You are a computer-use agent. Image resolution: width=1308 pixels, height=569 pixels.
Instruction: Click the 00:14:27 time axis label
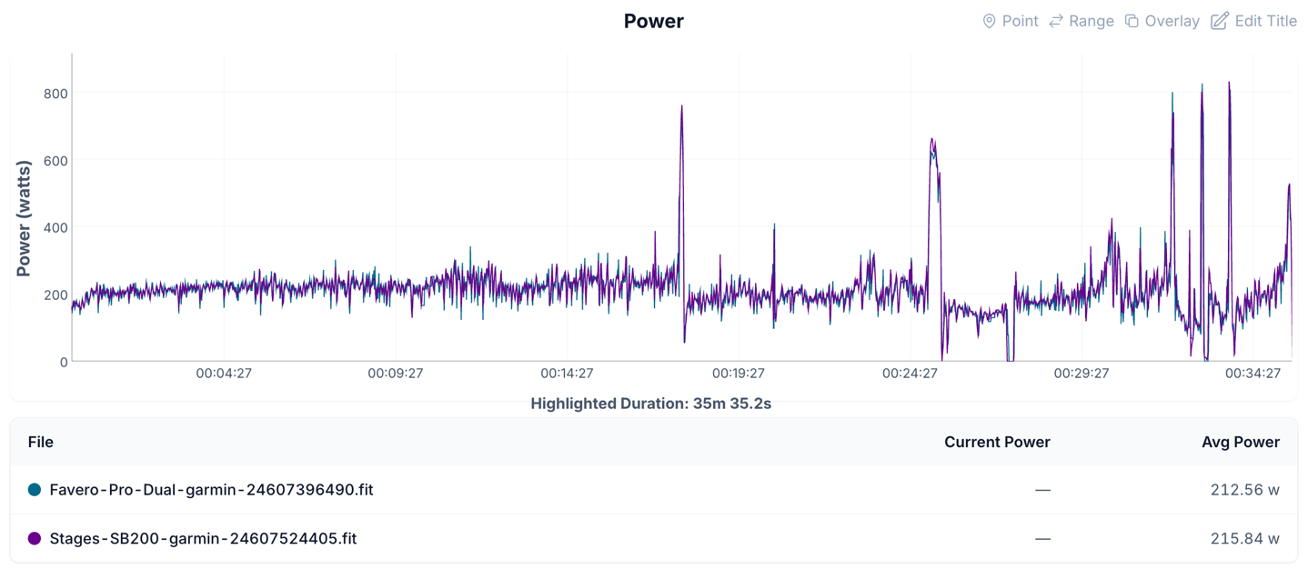[568, 374]
